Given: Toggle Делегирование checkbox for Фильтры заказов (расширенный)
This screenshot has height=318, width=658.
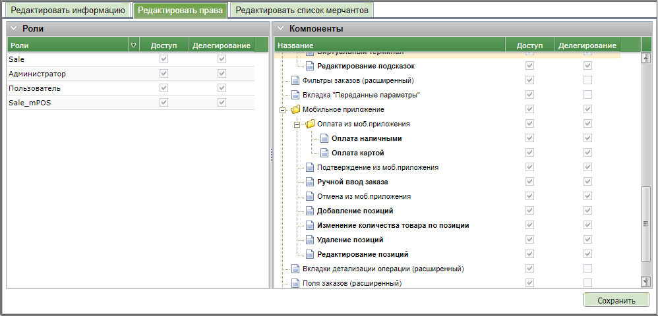Looking at the screenshot, I should click(x=587, y=80).
